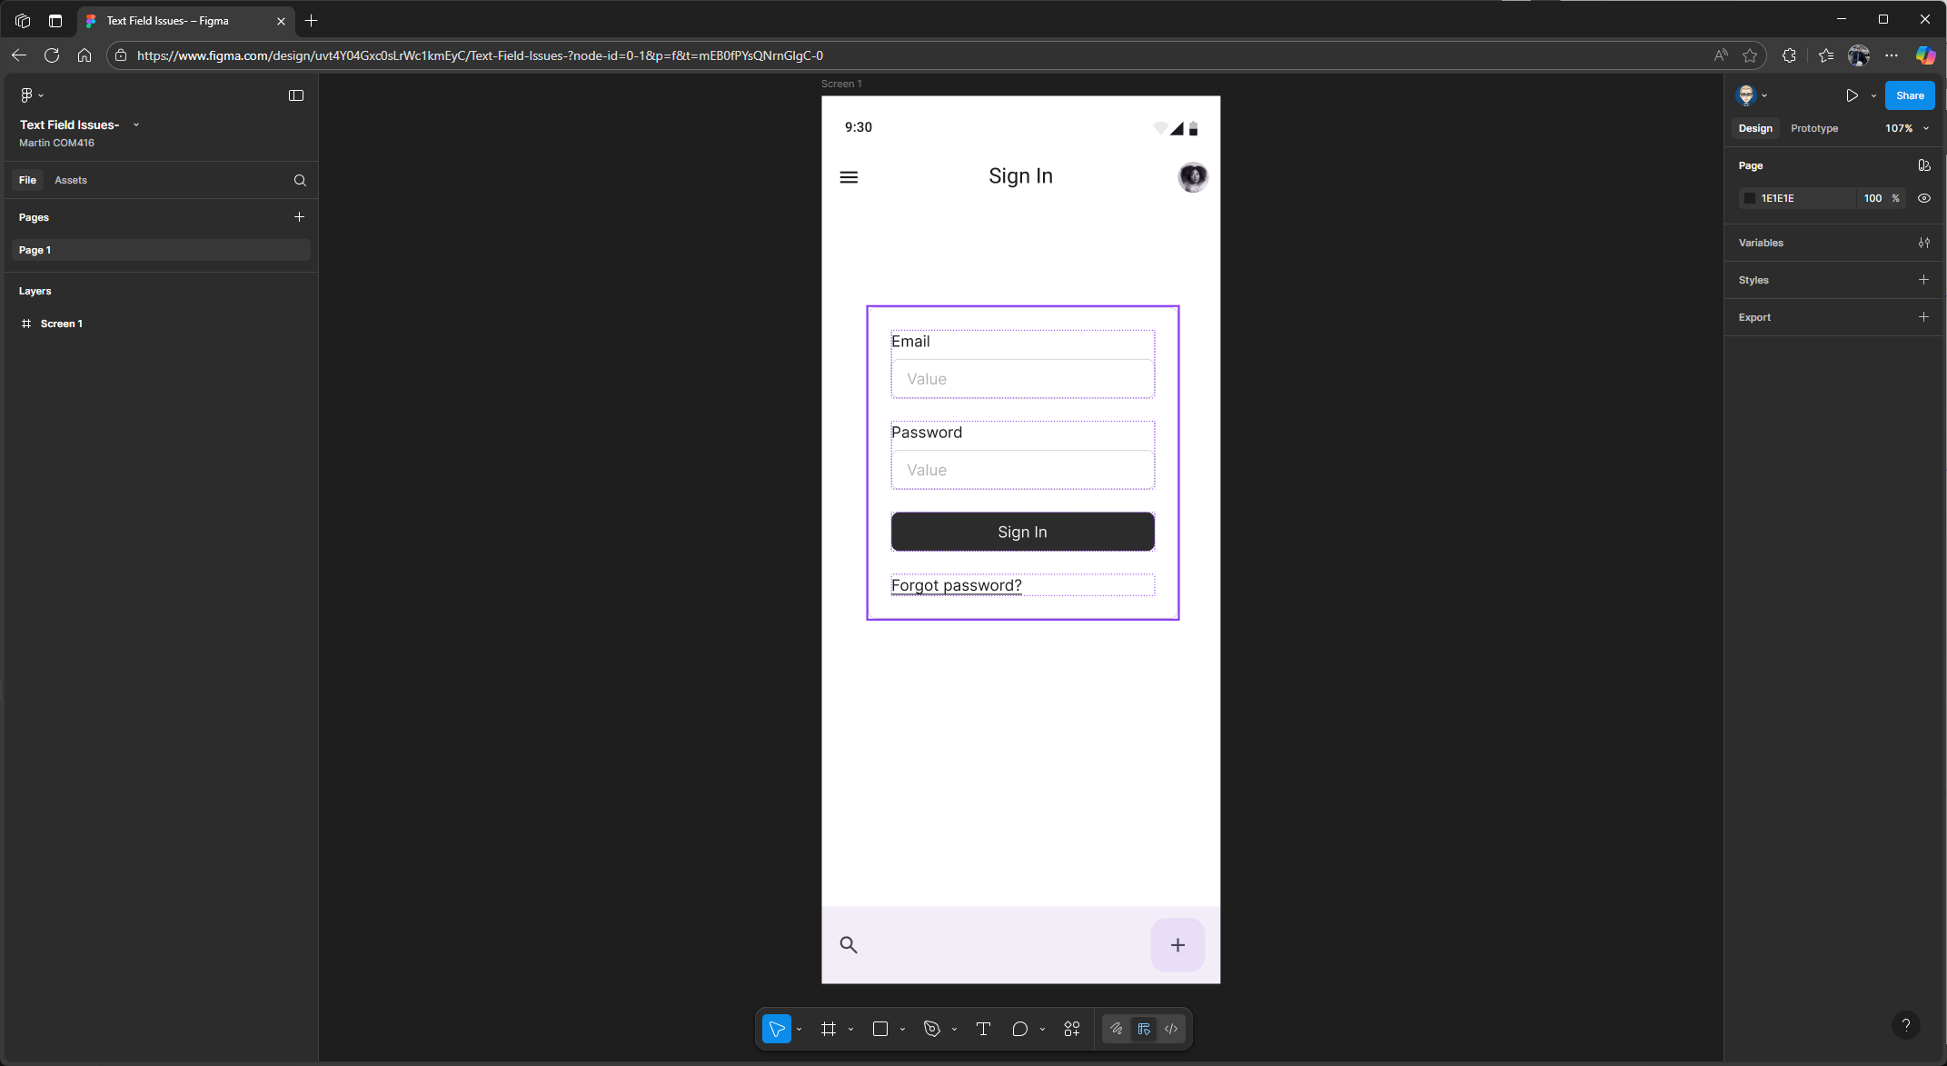Switch to the Prototype tab

click(x=1813, y=128)
